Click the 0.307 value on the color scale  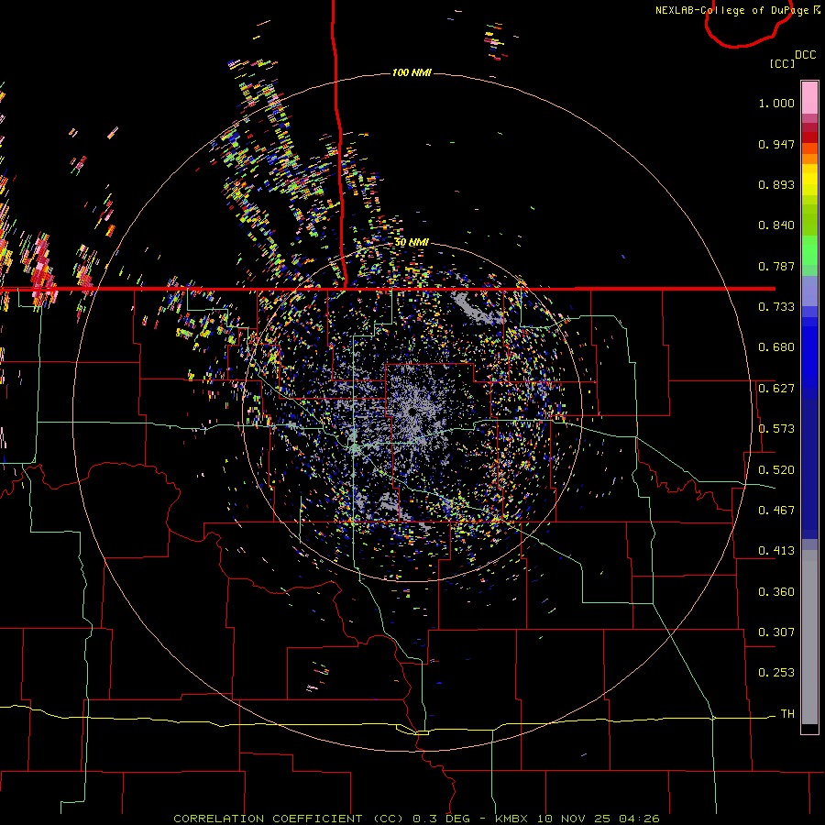point(776,632)
